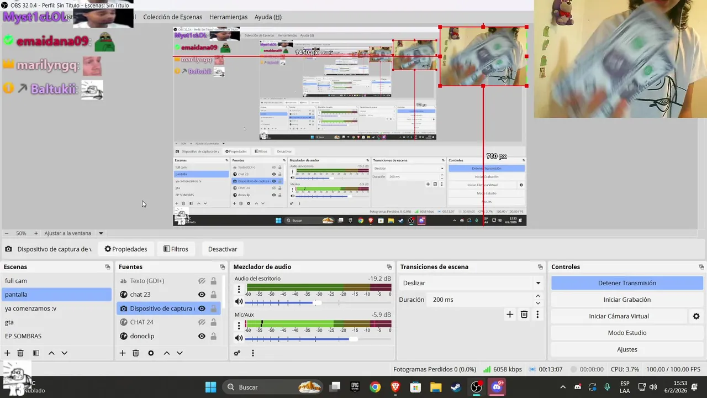The height and width of the screenshot is (398, 707).
Task: Open advanced audio properties gears icon
Action: point(238,353)
